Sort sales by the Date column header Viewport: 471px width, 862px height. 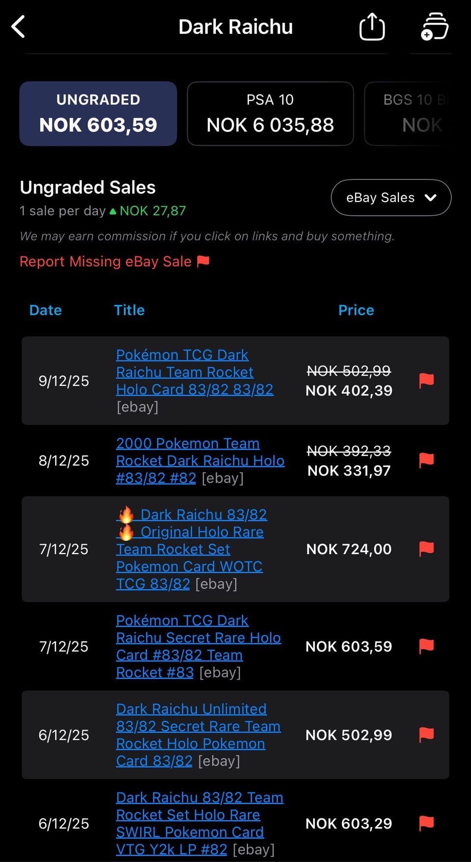coord(46,310)
